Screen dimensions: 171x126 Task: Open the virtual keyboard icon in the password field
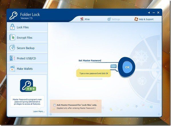(113, 66)
